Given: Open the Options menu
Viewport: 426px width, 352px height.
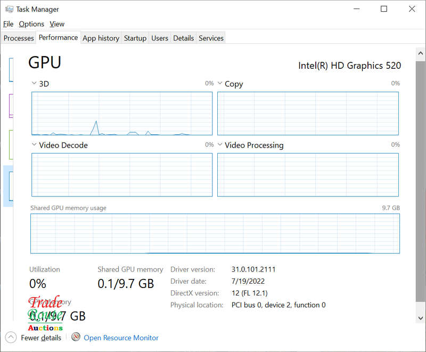Looking at the screenshot, I should [31, 24].
